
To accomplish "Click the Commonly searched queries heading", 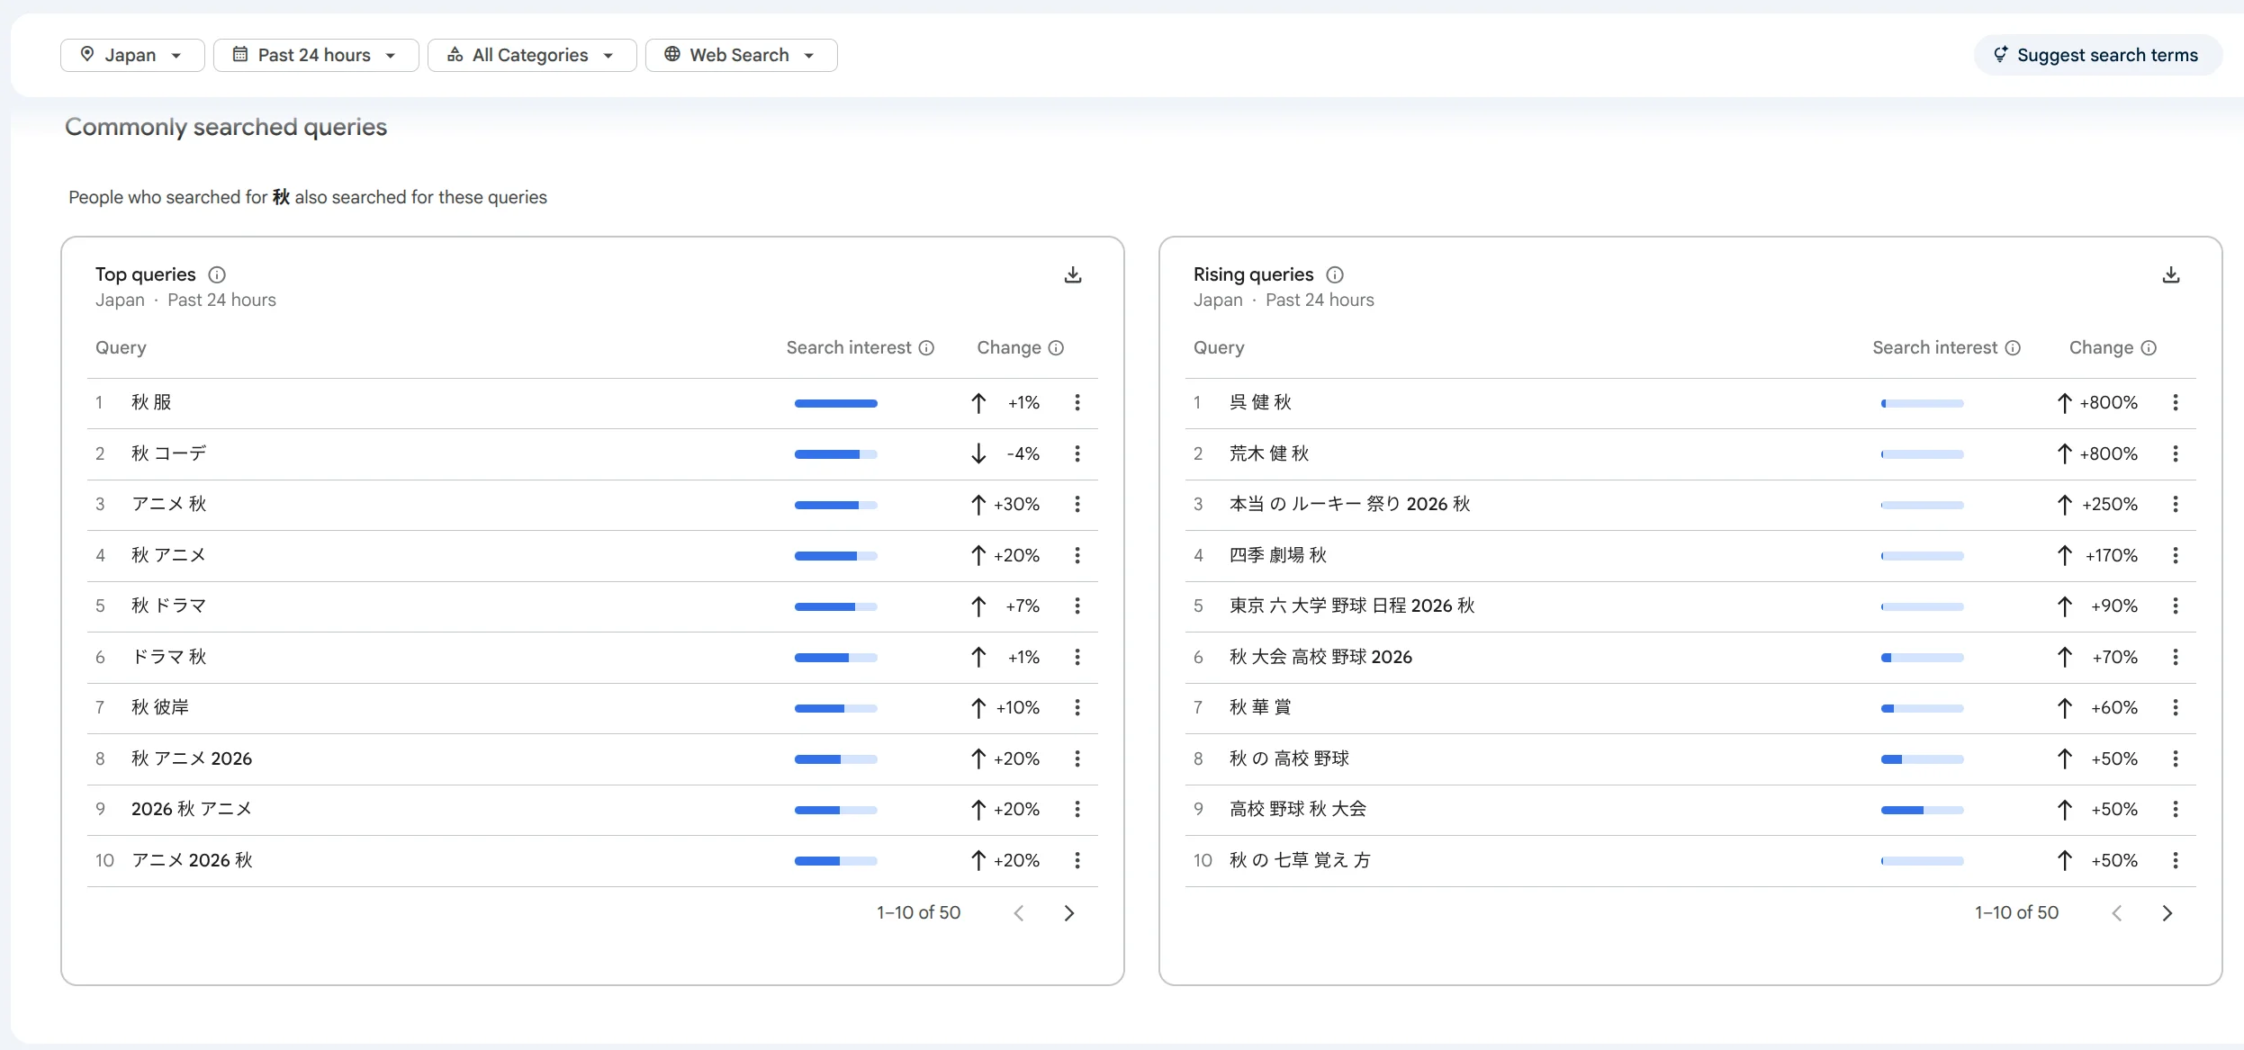I will pyautogui.click(x=226, y=127).
